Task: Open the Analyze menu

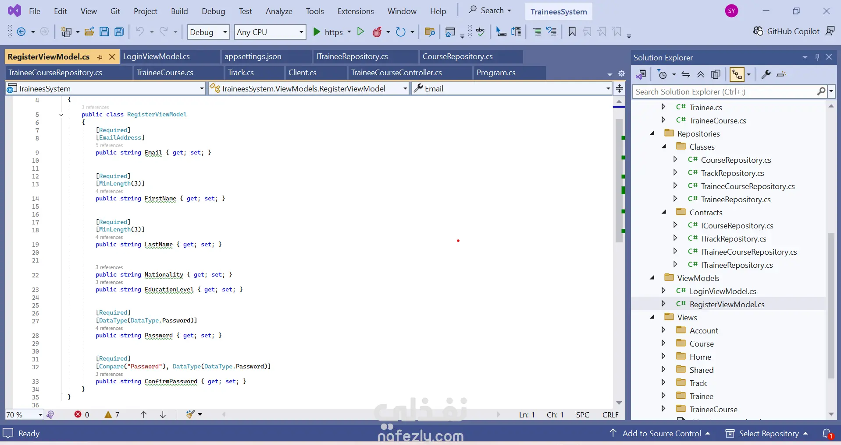Action: (x=279, y=11)
